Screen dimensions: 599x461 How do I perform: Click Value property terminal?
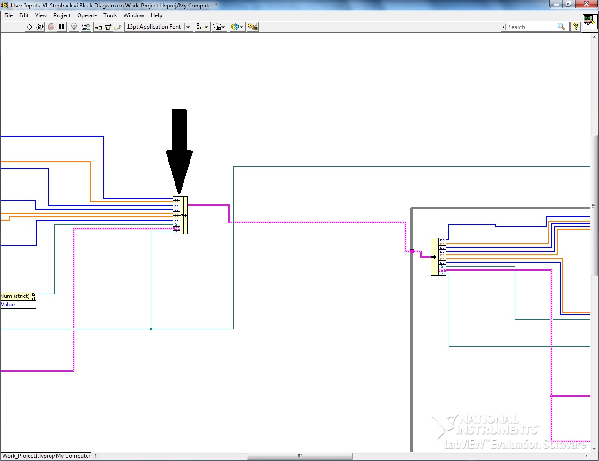point(18,305)
